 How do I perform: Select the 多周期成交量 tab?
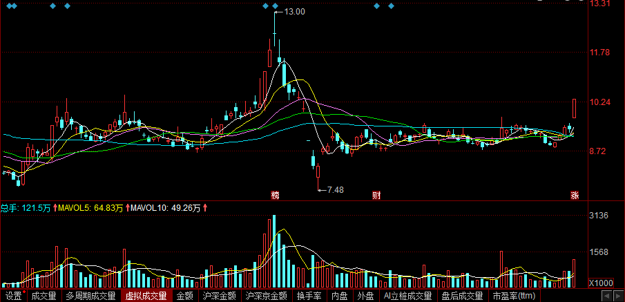tap(91, 296)
